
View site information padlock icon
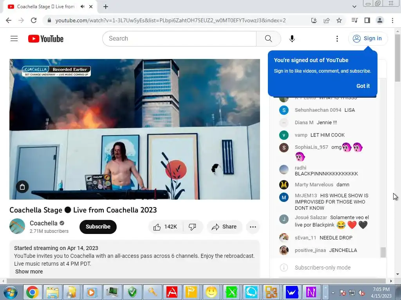(49, 20)
